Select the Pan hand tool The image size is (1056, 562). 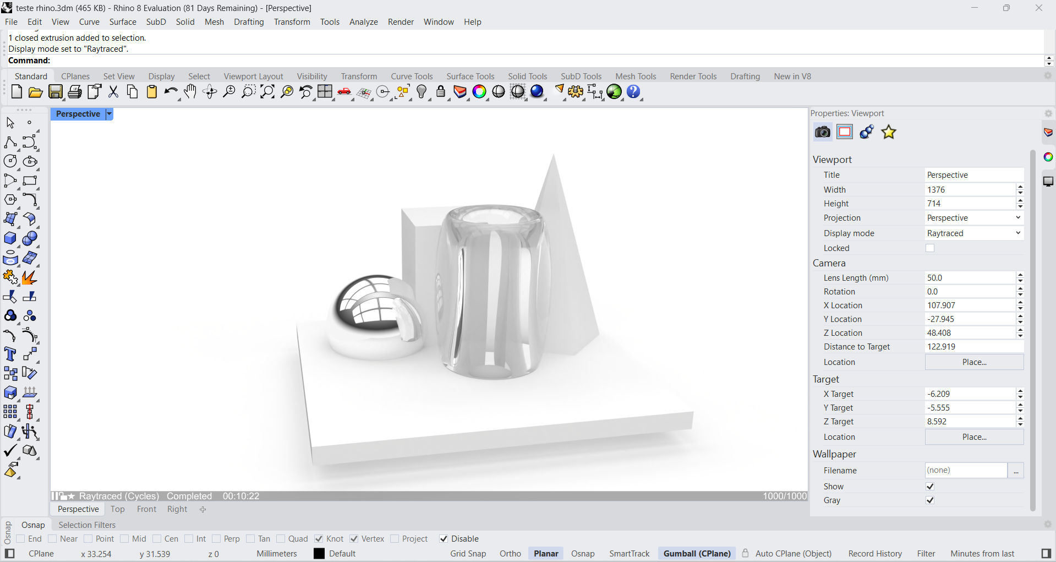click(190, 92)
